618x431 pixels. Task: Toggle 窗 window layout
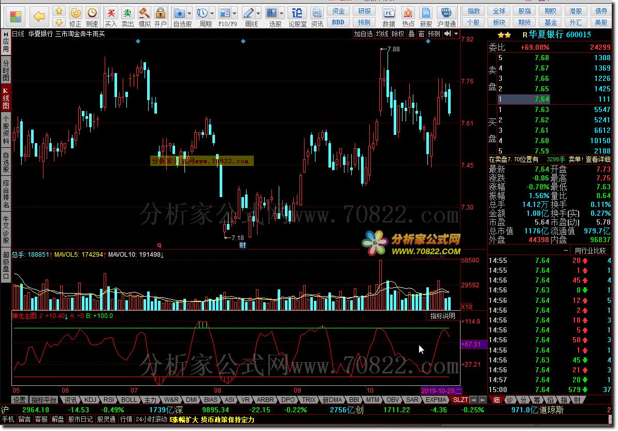tap(421, 34)
